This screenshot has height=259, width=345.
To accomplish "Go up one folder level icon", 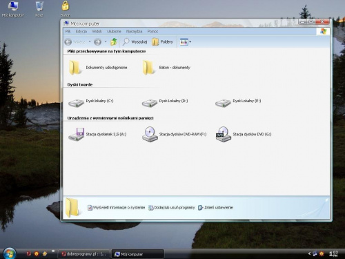I will (114, 41).
